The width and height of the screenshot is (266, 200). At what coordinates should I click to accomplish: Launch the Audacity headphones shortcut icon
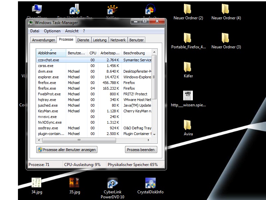(x=151, y=9)
